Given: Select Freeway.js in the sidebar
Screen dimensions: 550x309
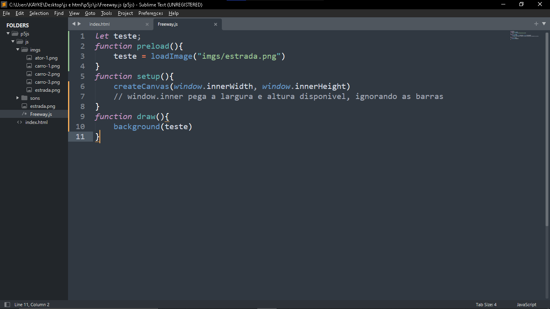Looking at the screenshot, I should coord(41,114).
